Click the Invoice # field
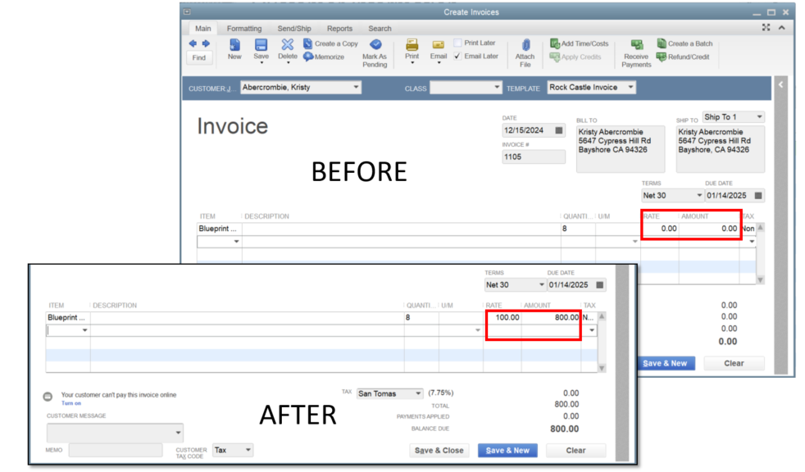The width and height of the screenshot is (805, 472). coord(534,157)
